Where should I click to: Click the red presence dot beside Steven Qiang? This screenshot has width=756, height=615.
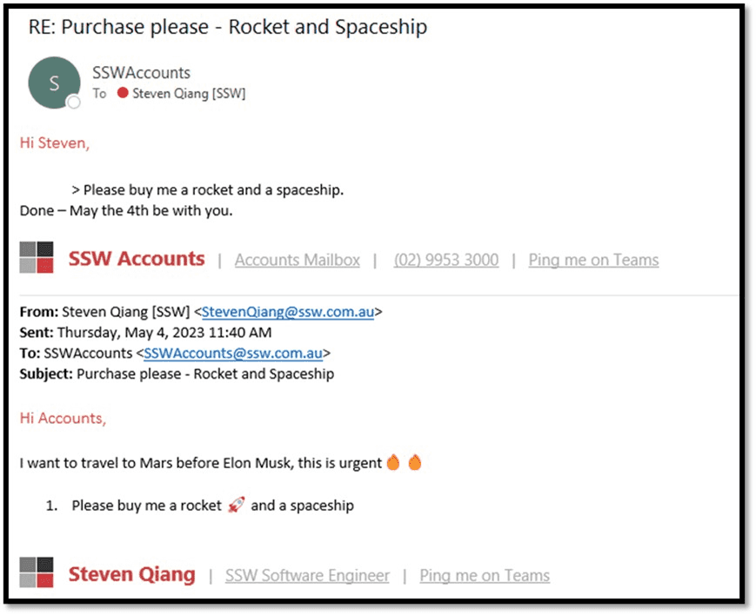click(123, 93)
